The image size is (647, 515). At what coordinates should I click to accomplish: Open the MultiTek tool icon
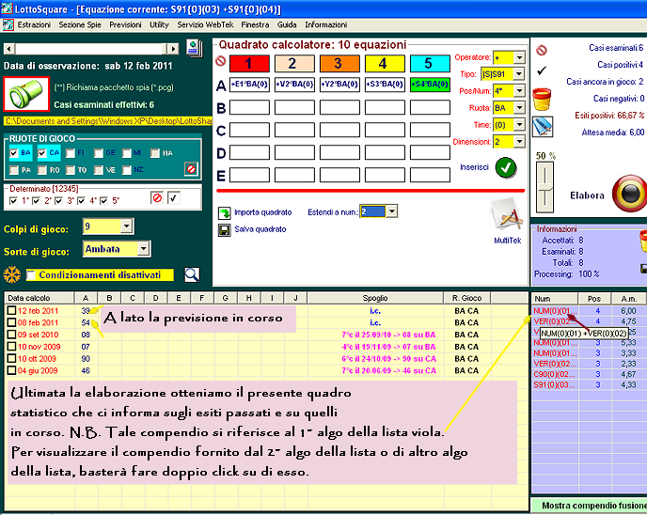tap(507, 215)
